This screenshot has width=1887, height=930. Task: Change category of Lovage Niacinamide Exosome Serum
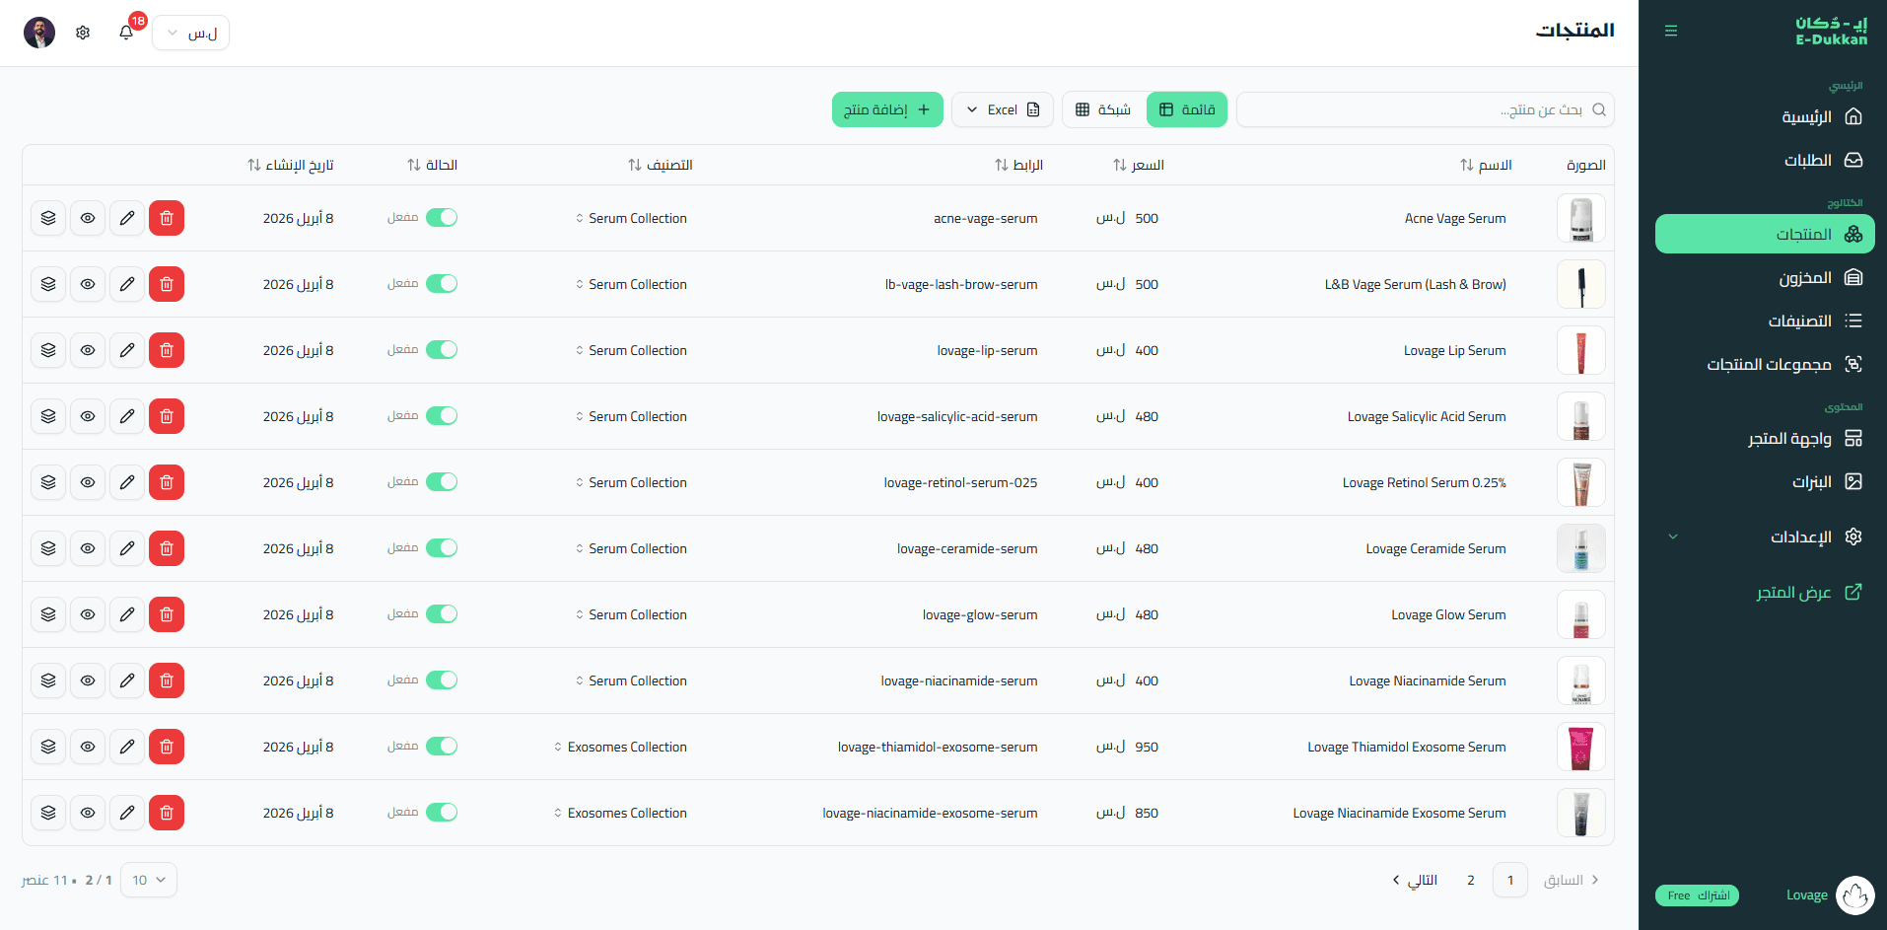point(620,813)
